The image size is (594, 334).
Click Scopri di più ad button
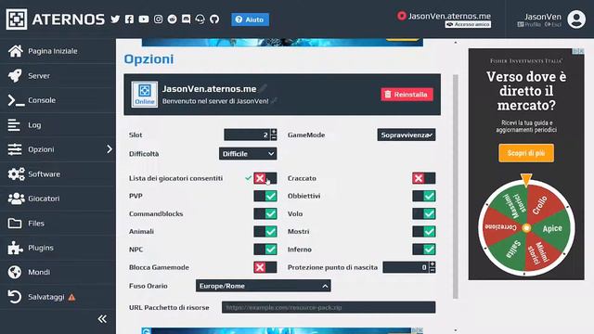click(526, 153)
